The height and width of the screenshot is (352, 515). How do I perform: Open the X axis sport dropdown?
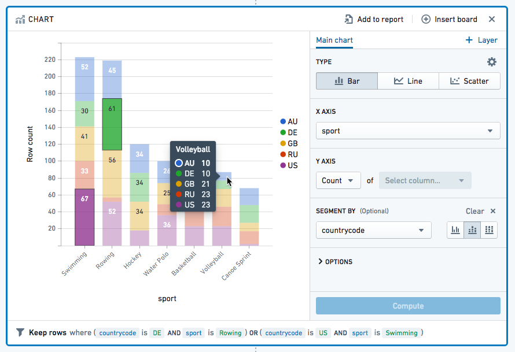[408, 131]
